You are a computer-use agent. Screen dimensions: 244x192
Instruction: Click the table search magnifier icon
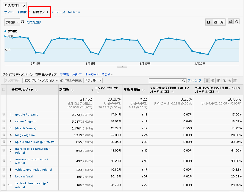tap(183, 81)
